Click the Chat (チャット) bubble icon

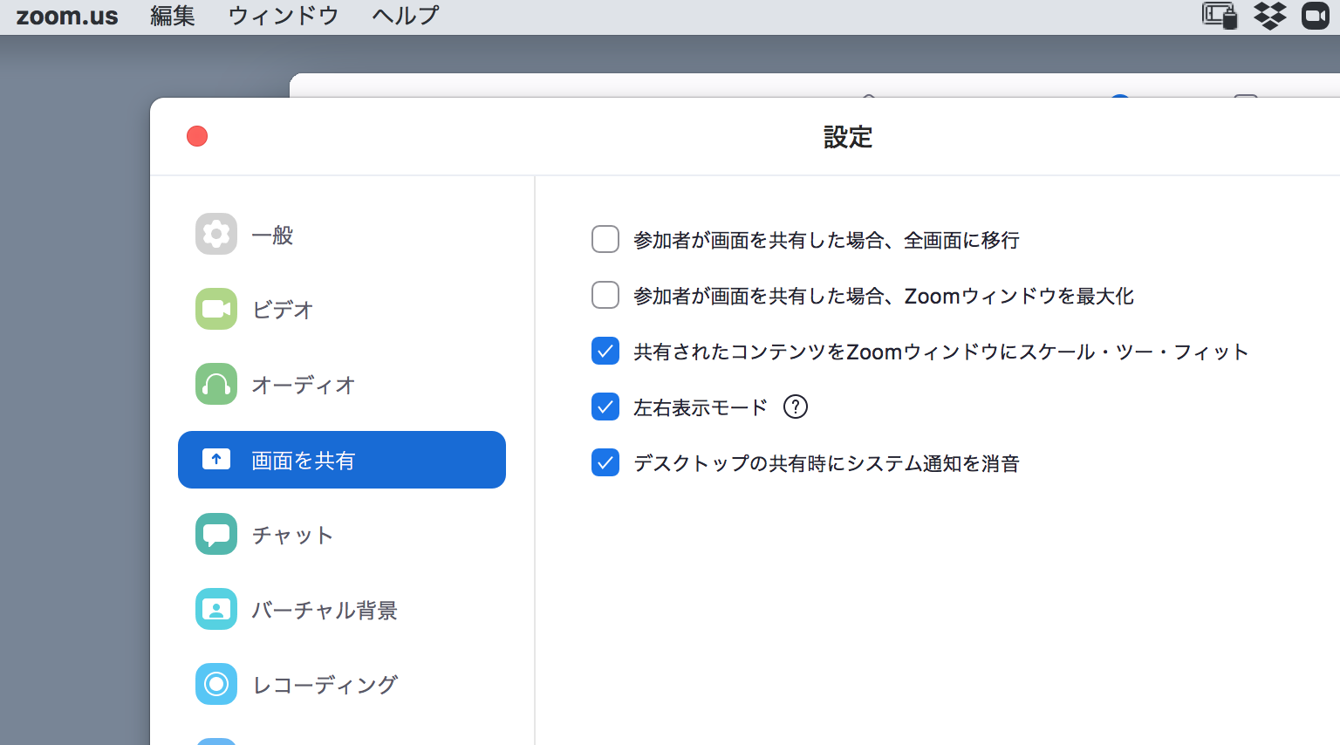point(216,534)
